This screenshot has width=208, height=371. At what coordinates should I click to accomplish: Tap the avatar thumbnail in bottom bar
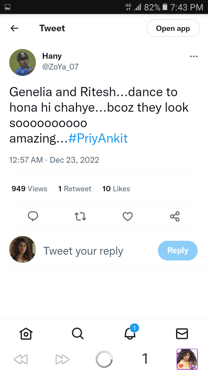[187, 359]
